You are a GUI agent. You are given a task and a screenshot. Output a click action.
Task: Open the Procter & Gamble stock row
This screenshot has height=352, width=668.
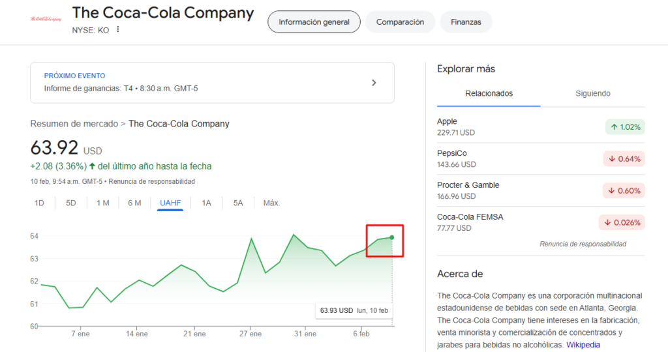(x=541, y=191)
